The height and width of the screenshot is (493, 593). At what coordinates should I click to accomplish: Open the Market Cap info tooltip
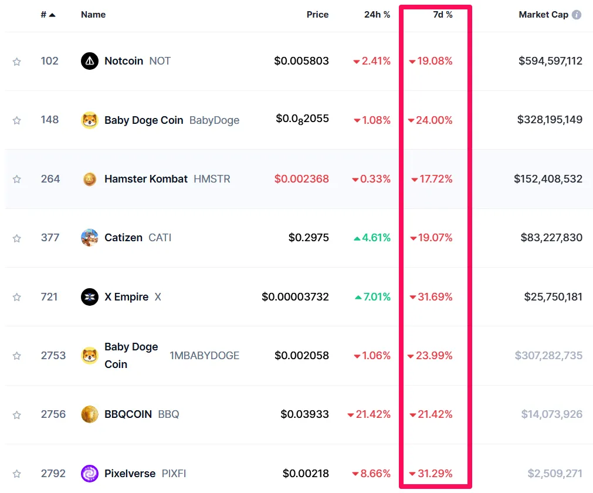(x=576, y=14)
